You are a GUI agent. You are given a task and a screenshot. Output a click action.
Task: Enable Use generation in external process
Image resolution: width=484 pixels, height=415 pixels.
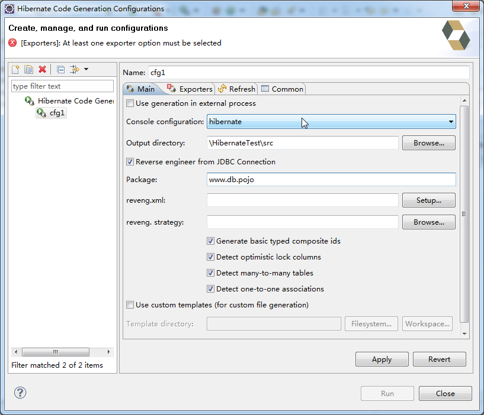click(x=130, y=103)
